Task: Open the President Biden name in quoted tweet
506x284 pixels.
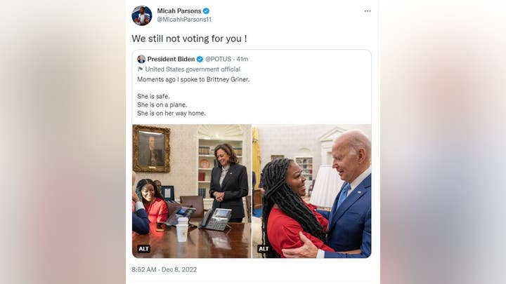Action: [171, 59]
